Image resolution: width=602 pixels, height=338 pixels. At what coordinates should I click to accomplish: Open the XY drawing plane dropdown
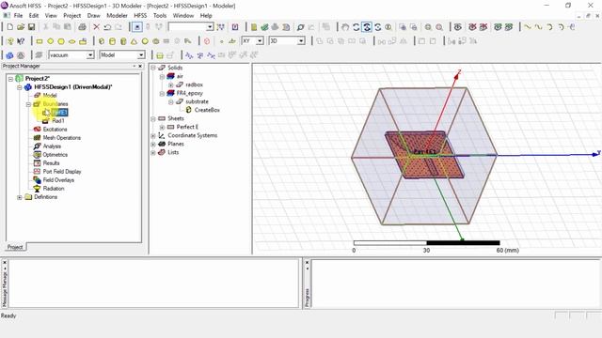[260, 41]
